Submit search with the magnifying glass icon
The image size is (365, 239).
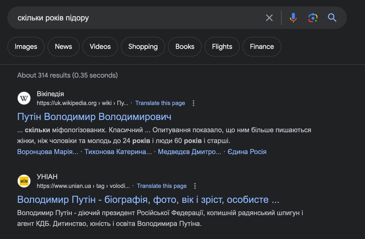[332, 18]
